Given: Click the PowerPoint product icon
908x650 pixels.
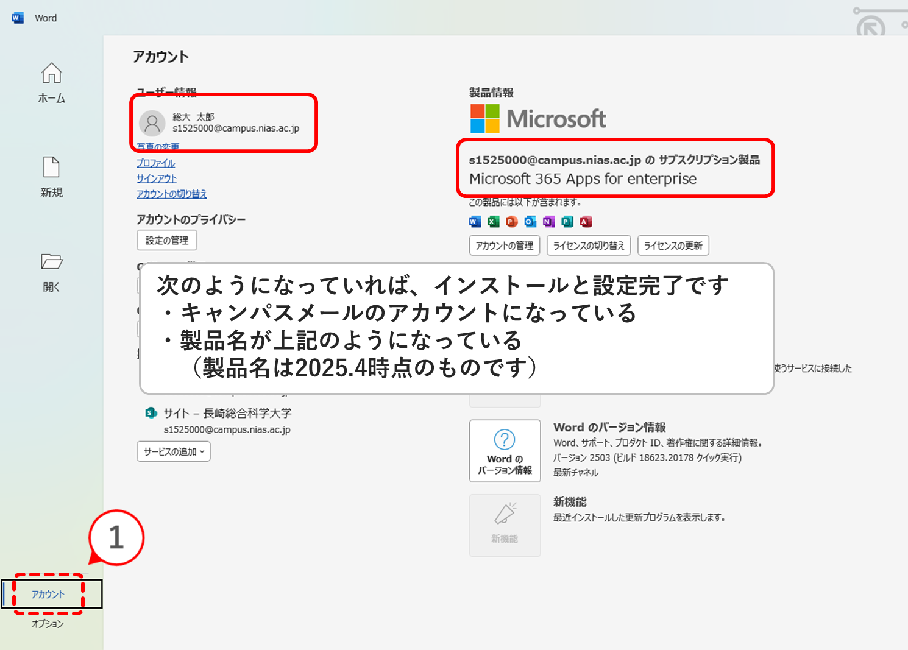Looking at the screenshot, I should tap(512, 222).
